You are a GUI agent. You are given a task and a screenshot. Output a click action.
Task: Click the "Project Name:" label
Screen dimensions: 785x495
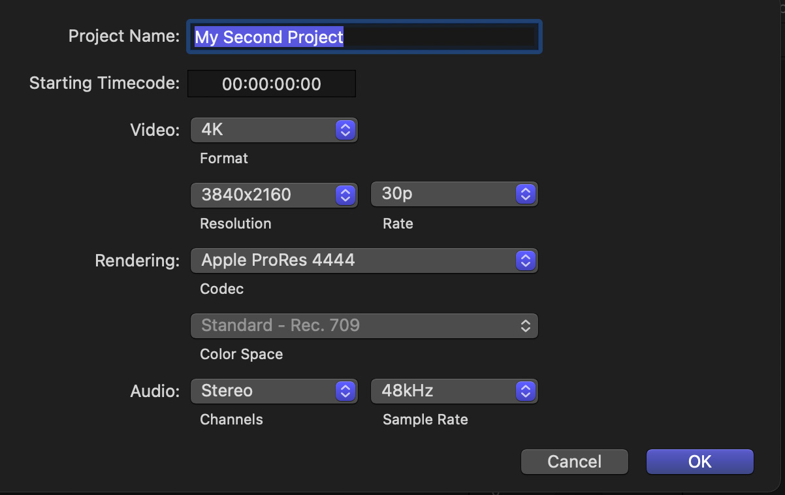pyautogui.click(x=124, y=36)
